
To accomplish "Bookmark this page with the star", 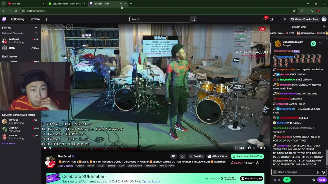I will (x=294, y=11).
